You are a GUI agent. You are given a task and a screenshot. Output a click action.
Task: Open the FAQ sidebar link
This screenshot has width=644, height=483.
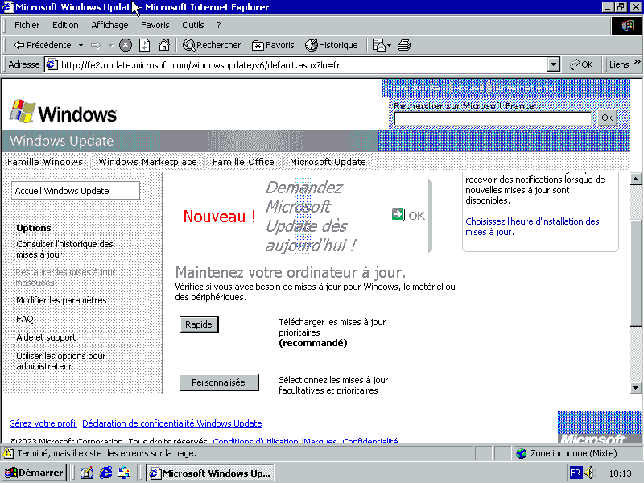point(25,319)
